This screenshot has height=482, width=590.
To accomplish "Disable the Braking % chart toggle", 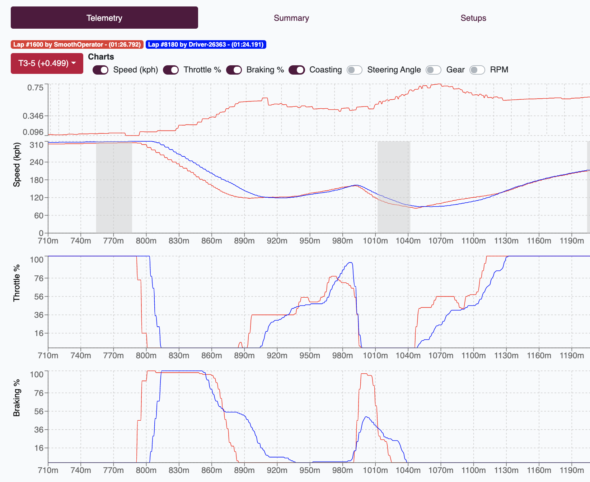I will tap(234, 70).
